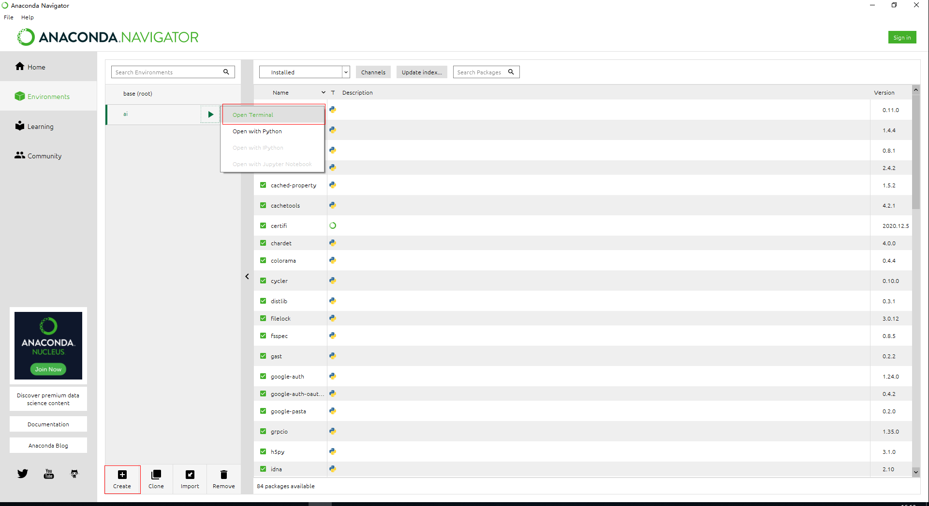Viewport: 929px width, 506px height.
Task: Click the conda circle icon for certifi
Action: coord(333,225)
